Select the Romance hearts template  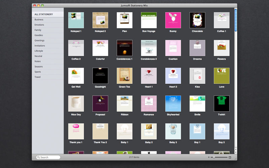(149, 103)
